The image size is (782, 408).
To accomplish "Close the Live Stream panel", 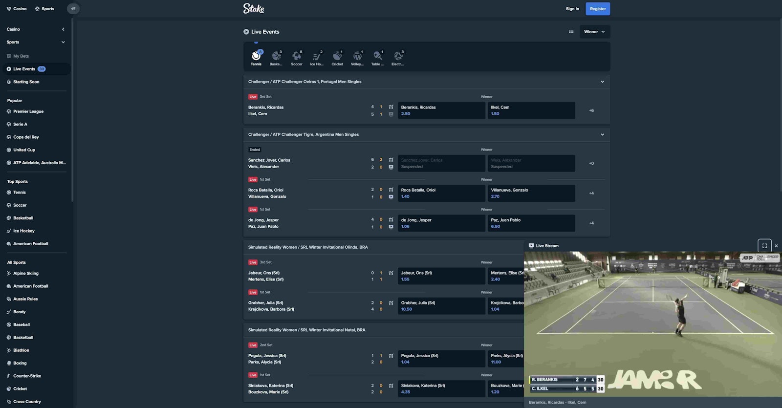I will pos(776,246).
